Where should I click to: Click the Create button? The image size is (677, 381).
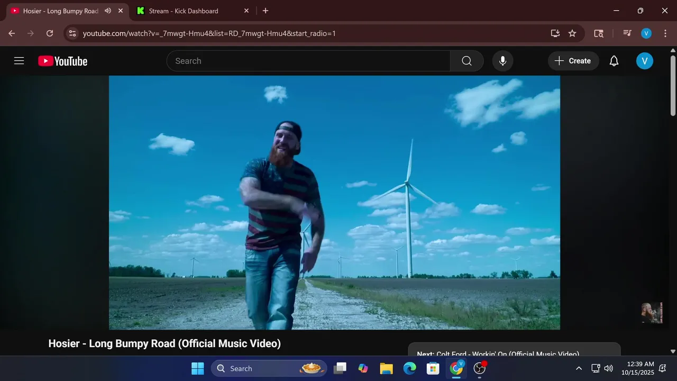coord(573,61)
